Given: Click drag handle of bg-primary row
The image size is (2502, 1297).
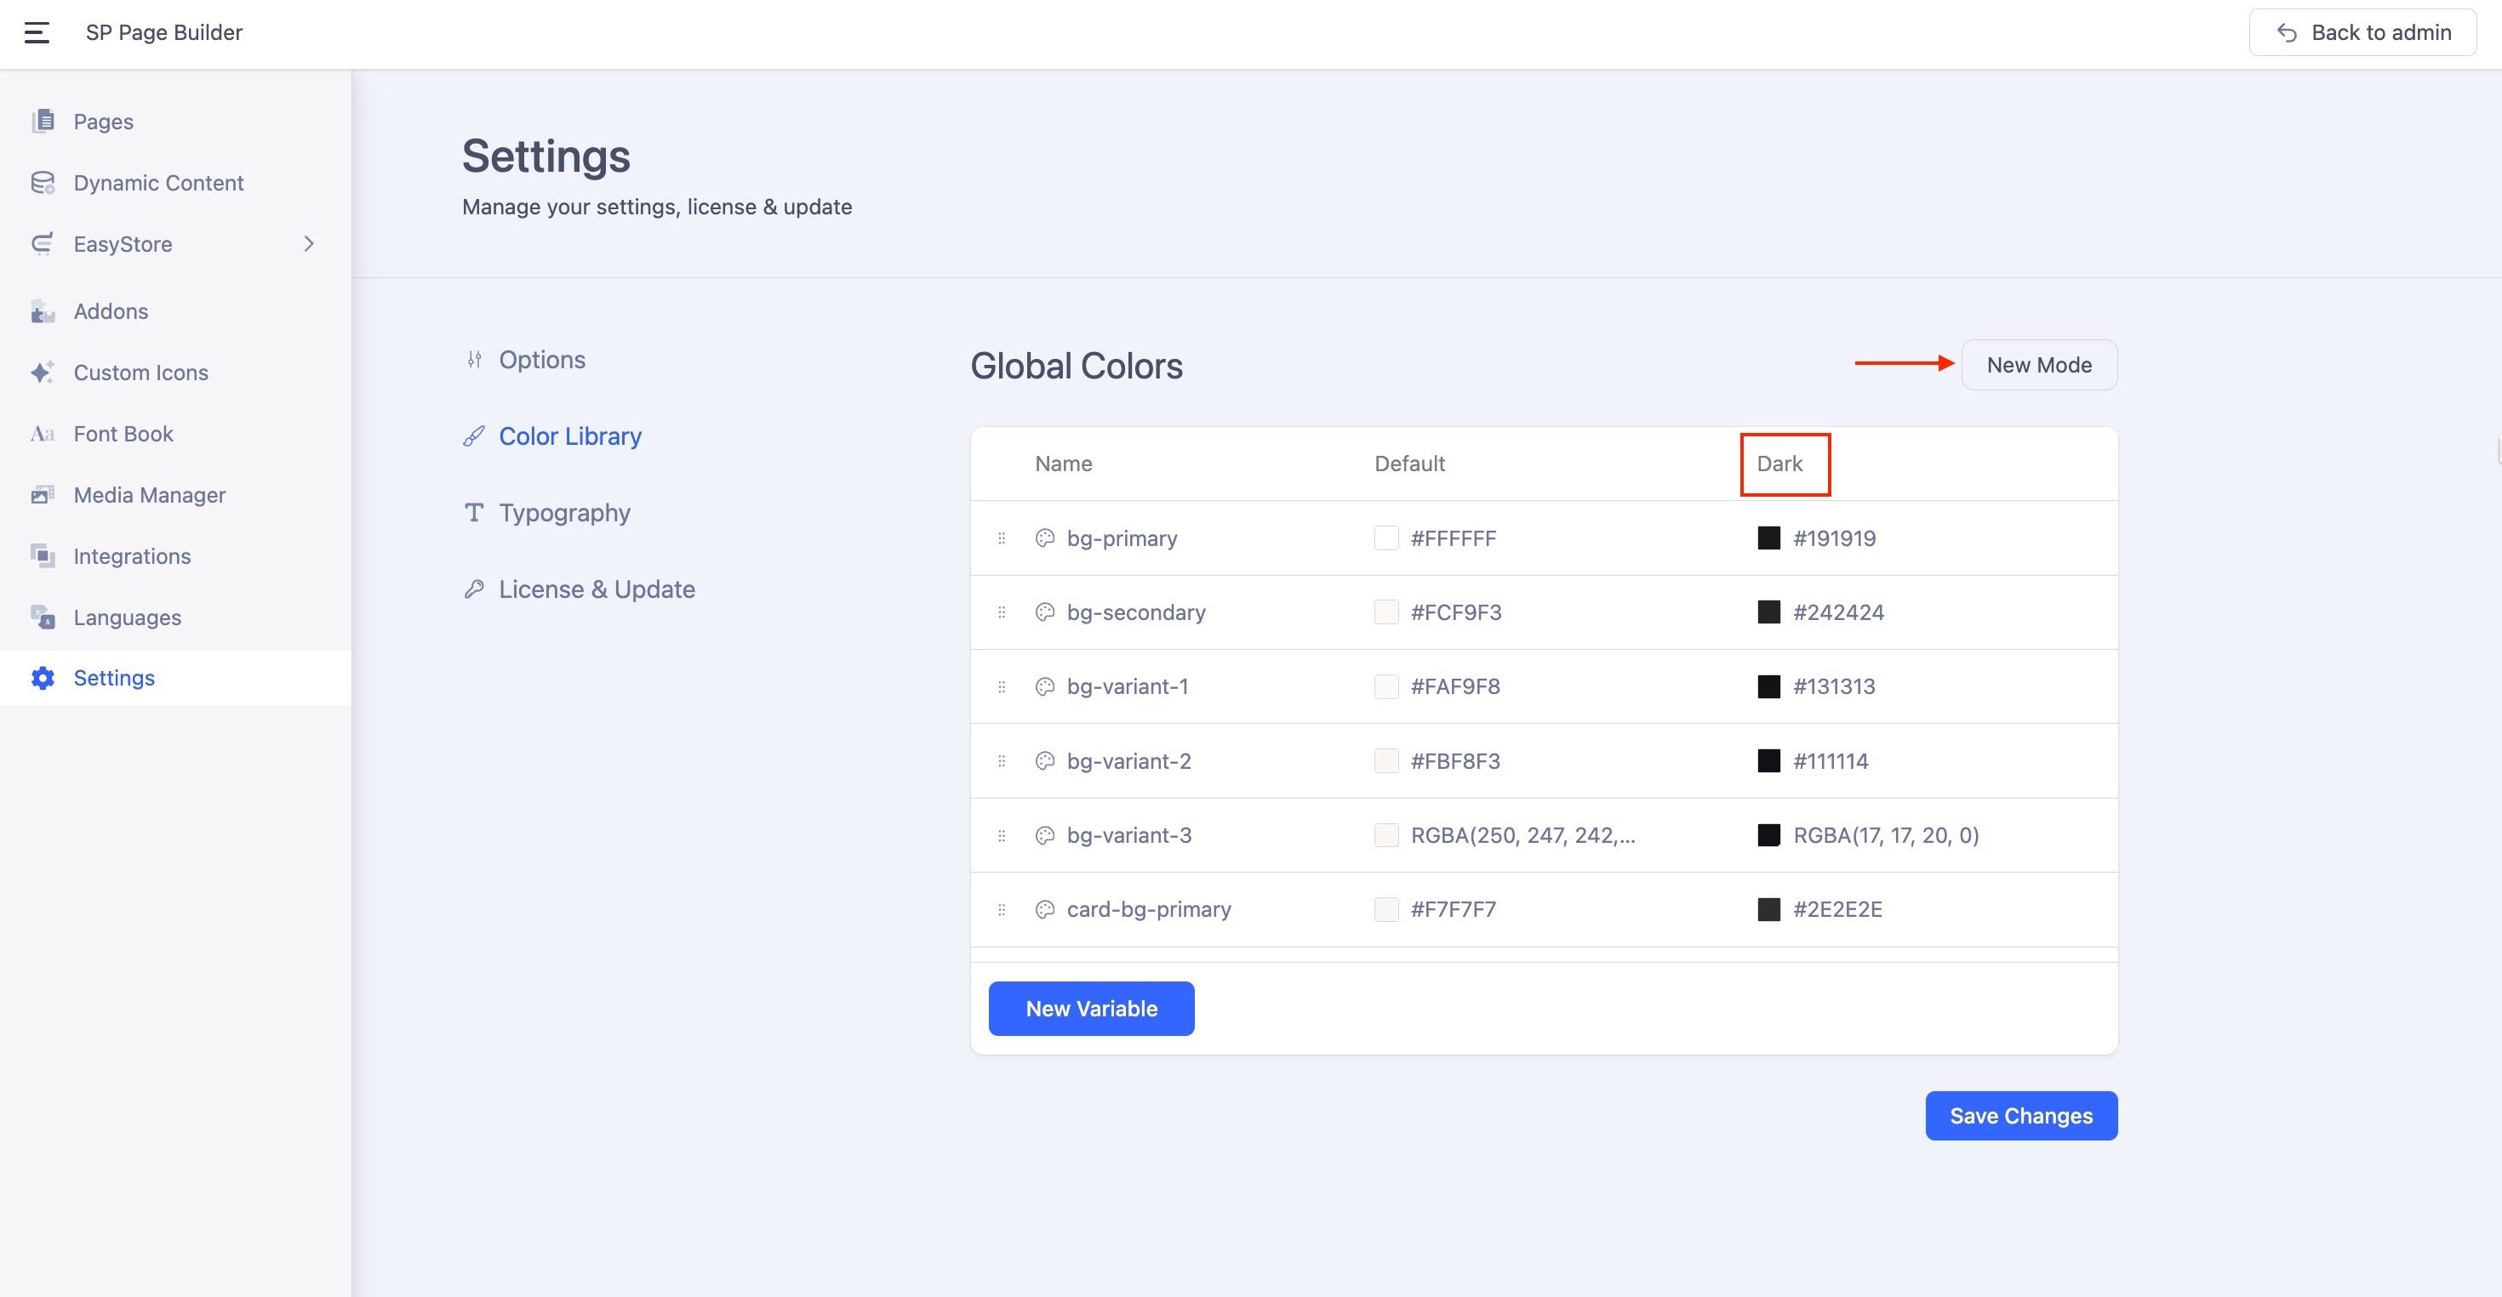Looking at the screenshot, I should click(1002, 538).
